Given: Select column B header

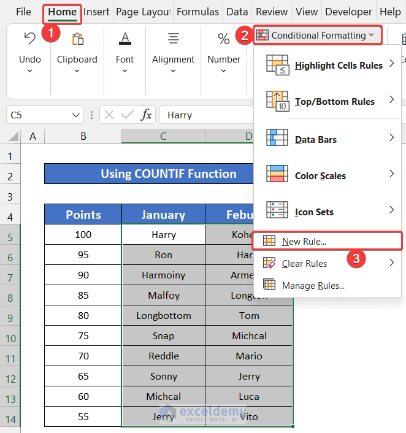Looking at the screenshot, I should point(83,136).
